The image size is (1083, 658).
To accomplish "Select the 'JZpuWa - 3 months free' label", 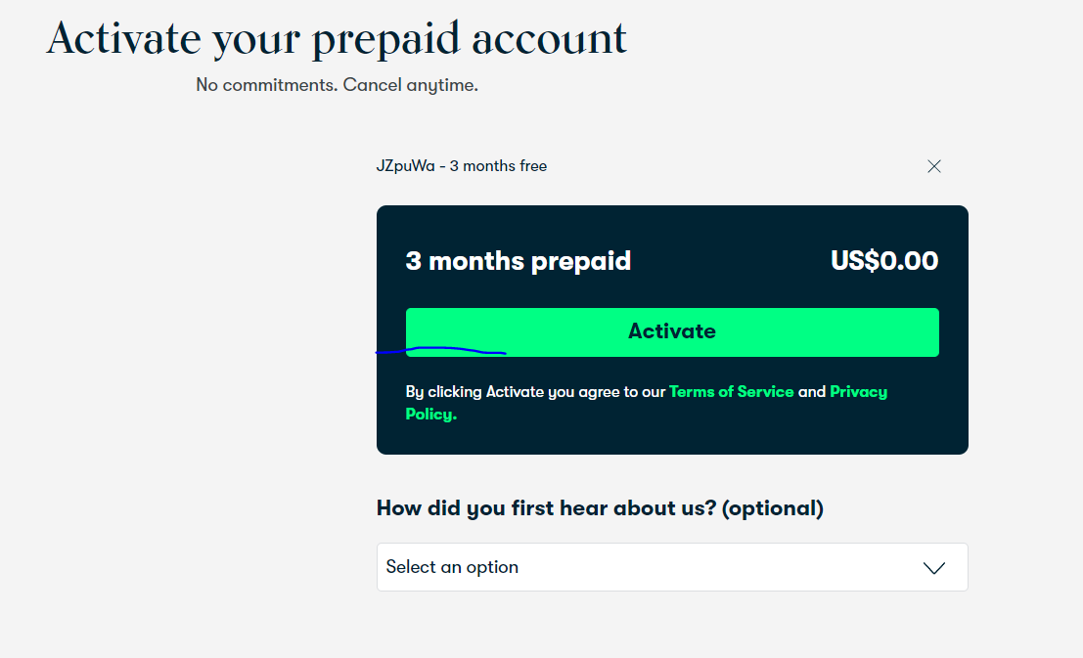I will pyautogui.click(x=461, y=166).
